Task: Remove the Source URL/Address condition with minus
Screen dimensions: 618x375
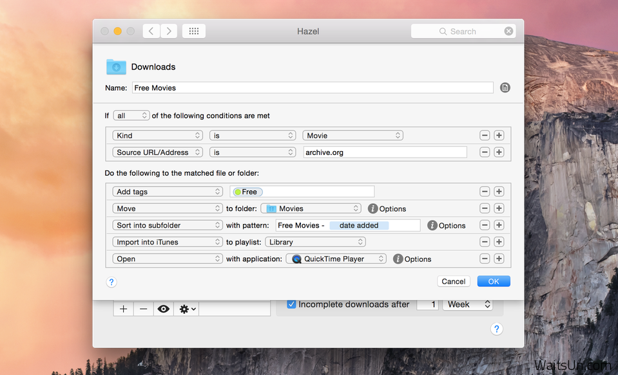Action: pos(485,152)
